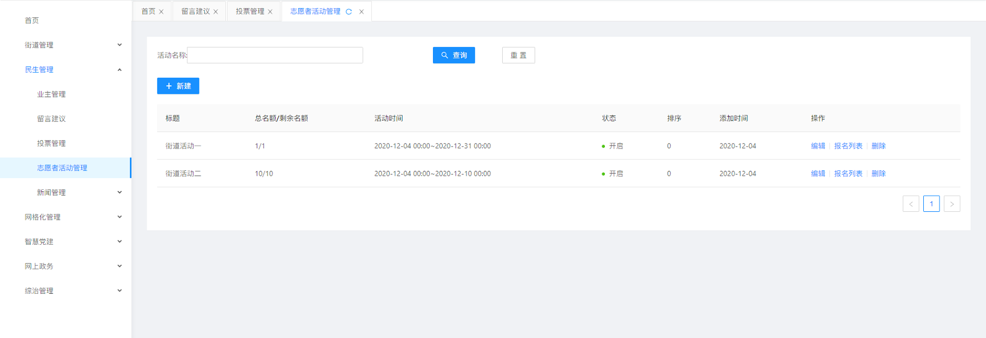Screen dimensions: 986x338
Task: Refresh the 志愿者活动管理 tab via reload icon
Action: 349,11
